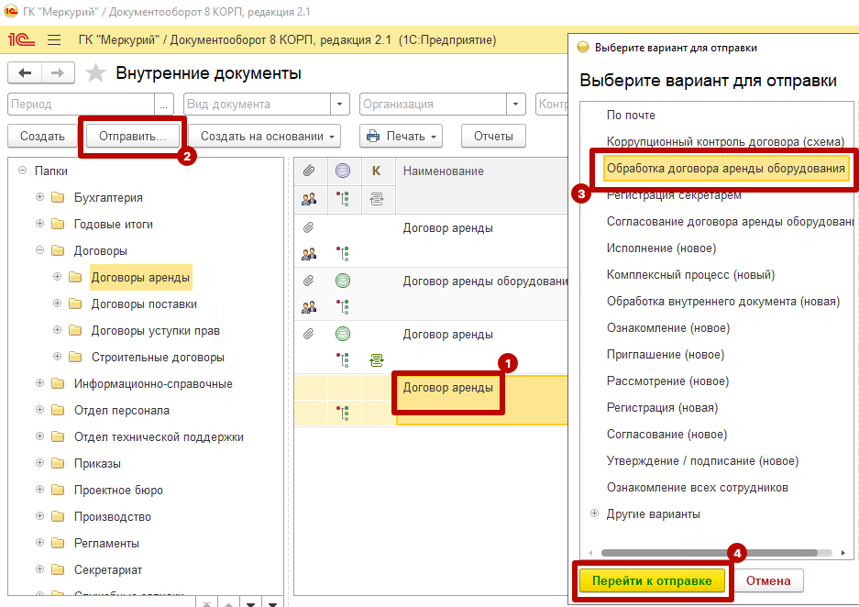The width and height of the screenshot is (859, 607).
Task: Click the Отчеты button
Action: [493, 136]
